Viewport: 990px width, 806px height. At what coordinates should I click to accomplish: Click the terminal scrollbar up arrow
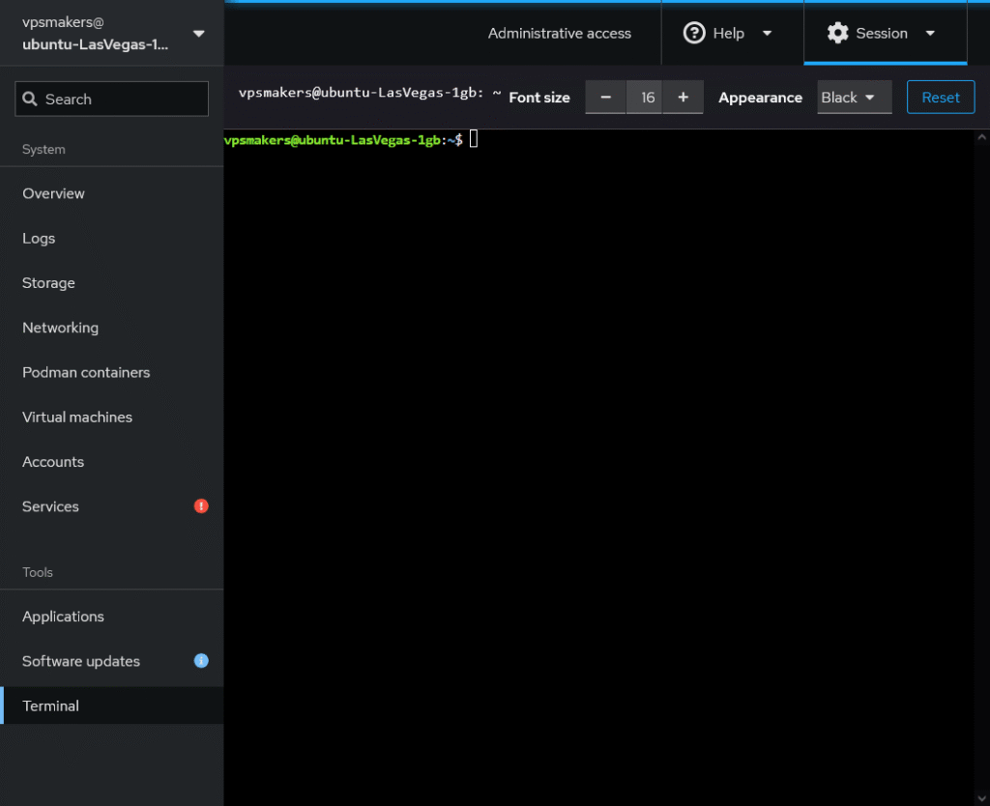[981, 137]
